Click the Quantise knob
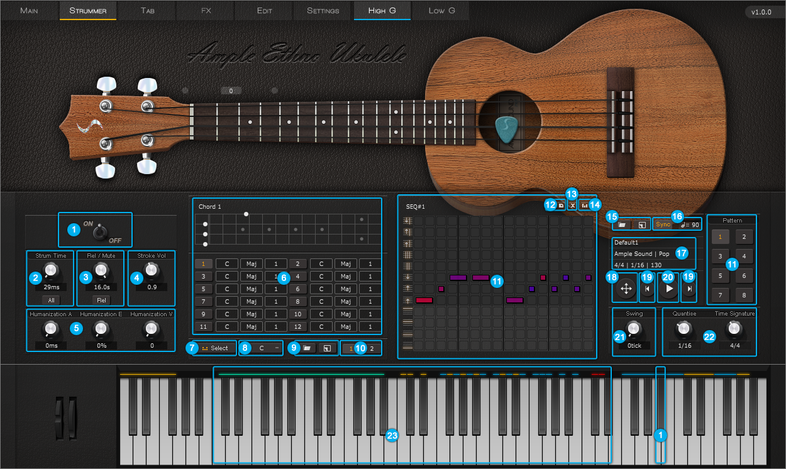Image resolution: width=786 pixels, height=469 pixels. coord(683,328)
